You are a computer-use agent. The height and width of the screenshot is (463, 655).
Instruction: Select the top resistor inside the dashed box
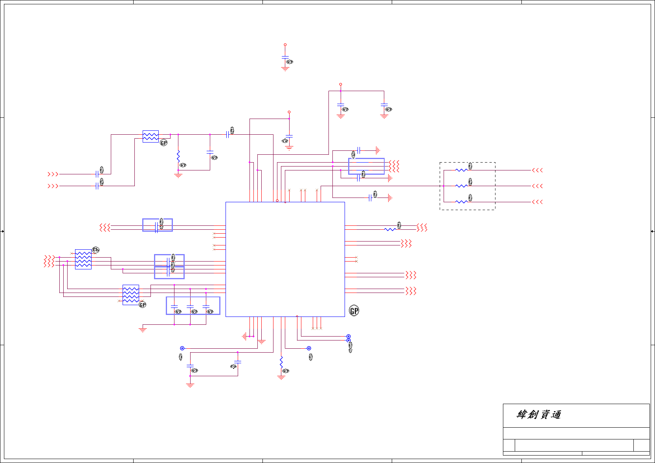[462, 170]
